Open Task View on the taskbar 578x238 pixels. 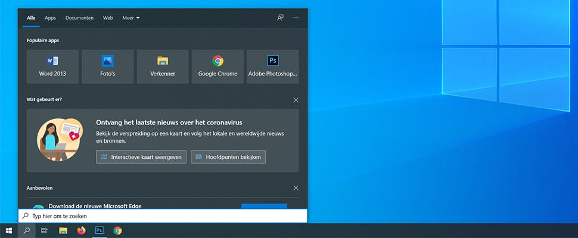pyautogui.click(x=44, y=231)
